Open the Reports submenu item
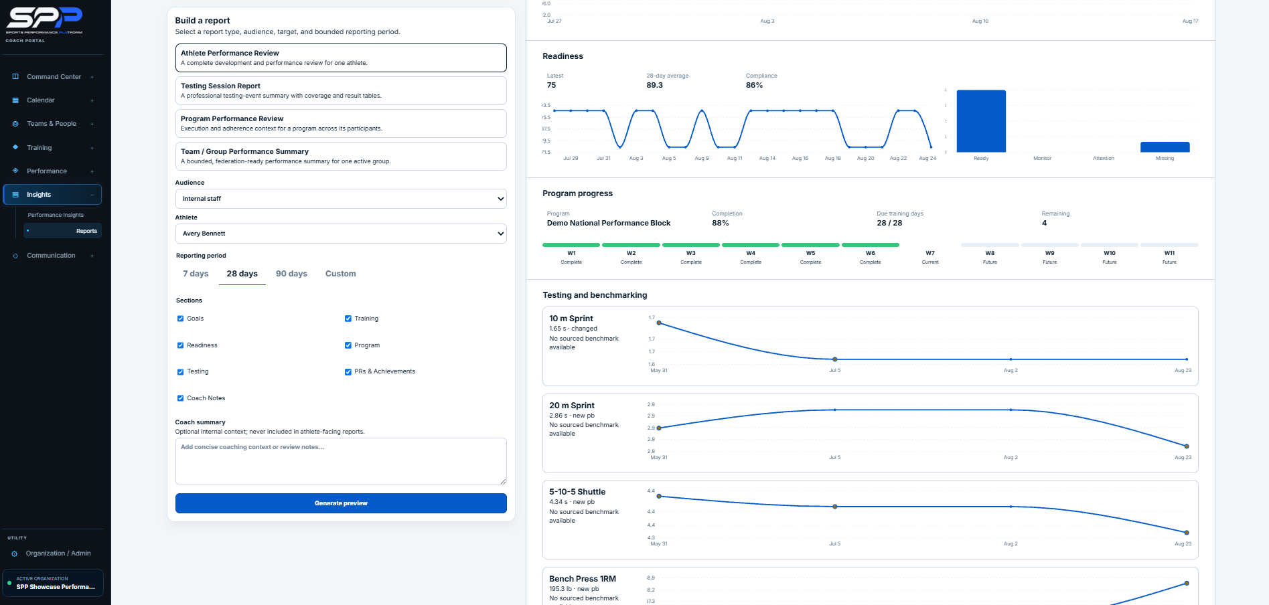Image resolution: width=1269 pixels, height=605 pixels. tap(63, 231)
